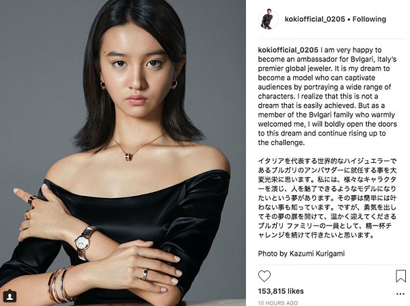
Task: Save the post using the bookmark icon
Action: [401, 276]
